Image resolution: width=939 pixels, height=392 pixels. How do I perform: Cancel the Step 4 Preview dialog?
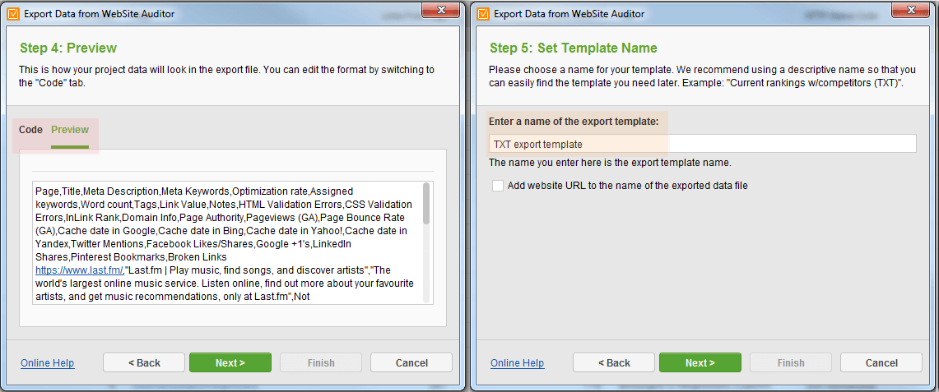tap(411, 362)
